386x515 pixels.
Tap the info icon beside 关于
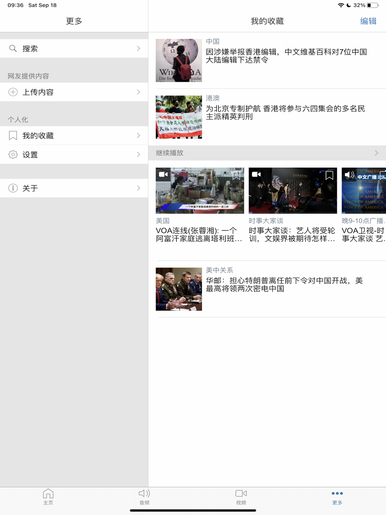(x=13, y=188)
